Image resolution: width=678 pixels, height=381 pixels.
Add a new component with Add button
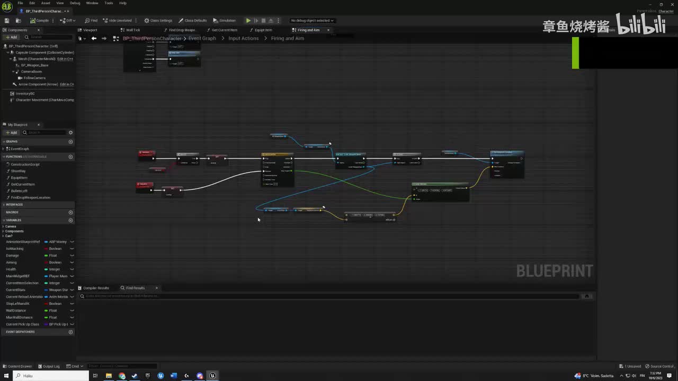(x=11, y=37)
